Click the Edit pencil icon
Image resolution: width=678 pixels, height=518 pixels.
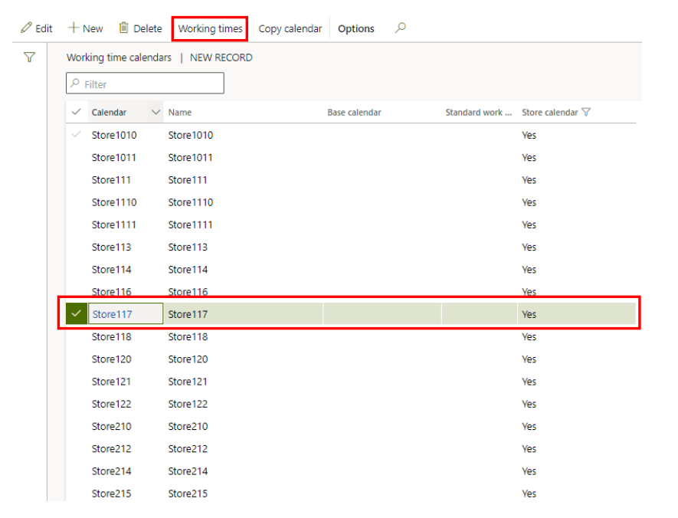click(x=27, y=28)
